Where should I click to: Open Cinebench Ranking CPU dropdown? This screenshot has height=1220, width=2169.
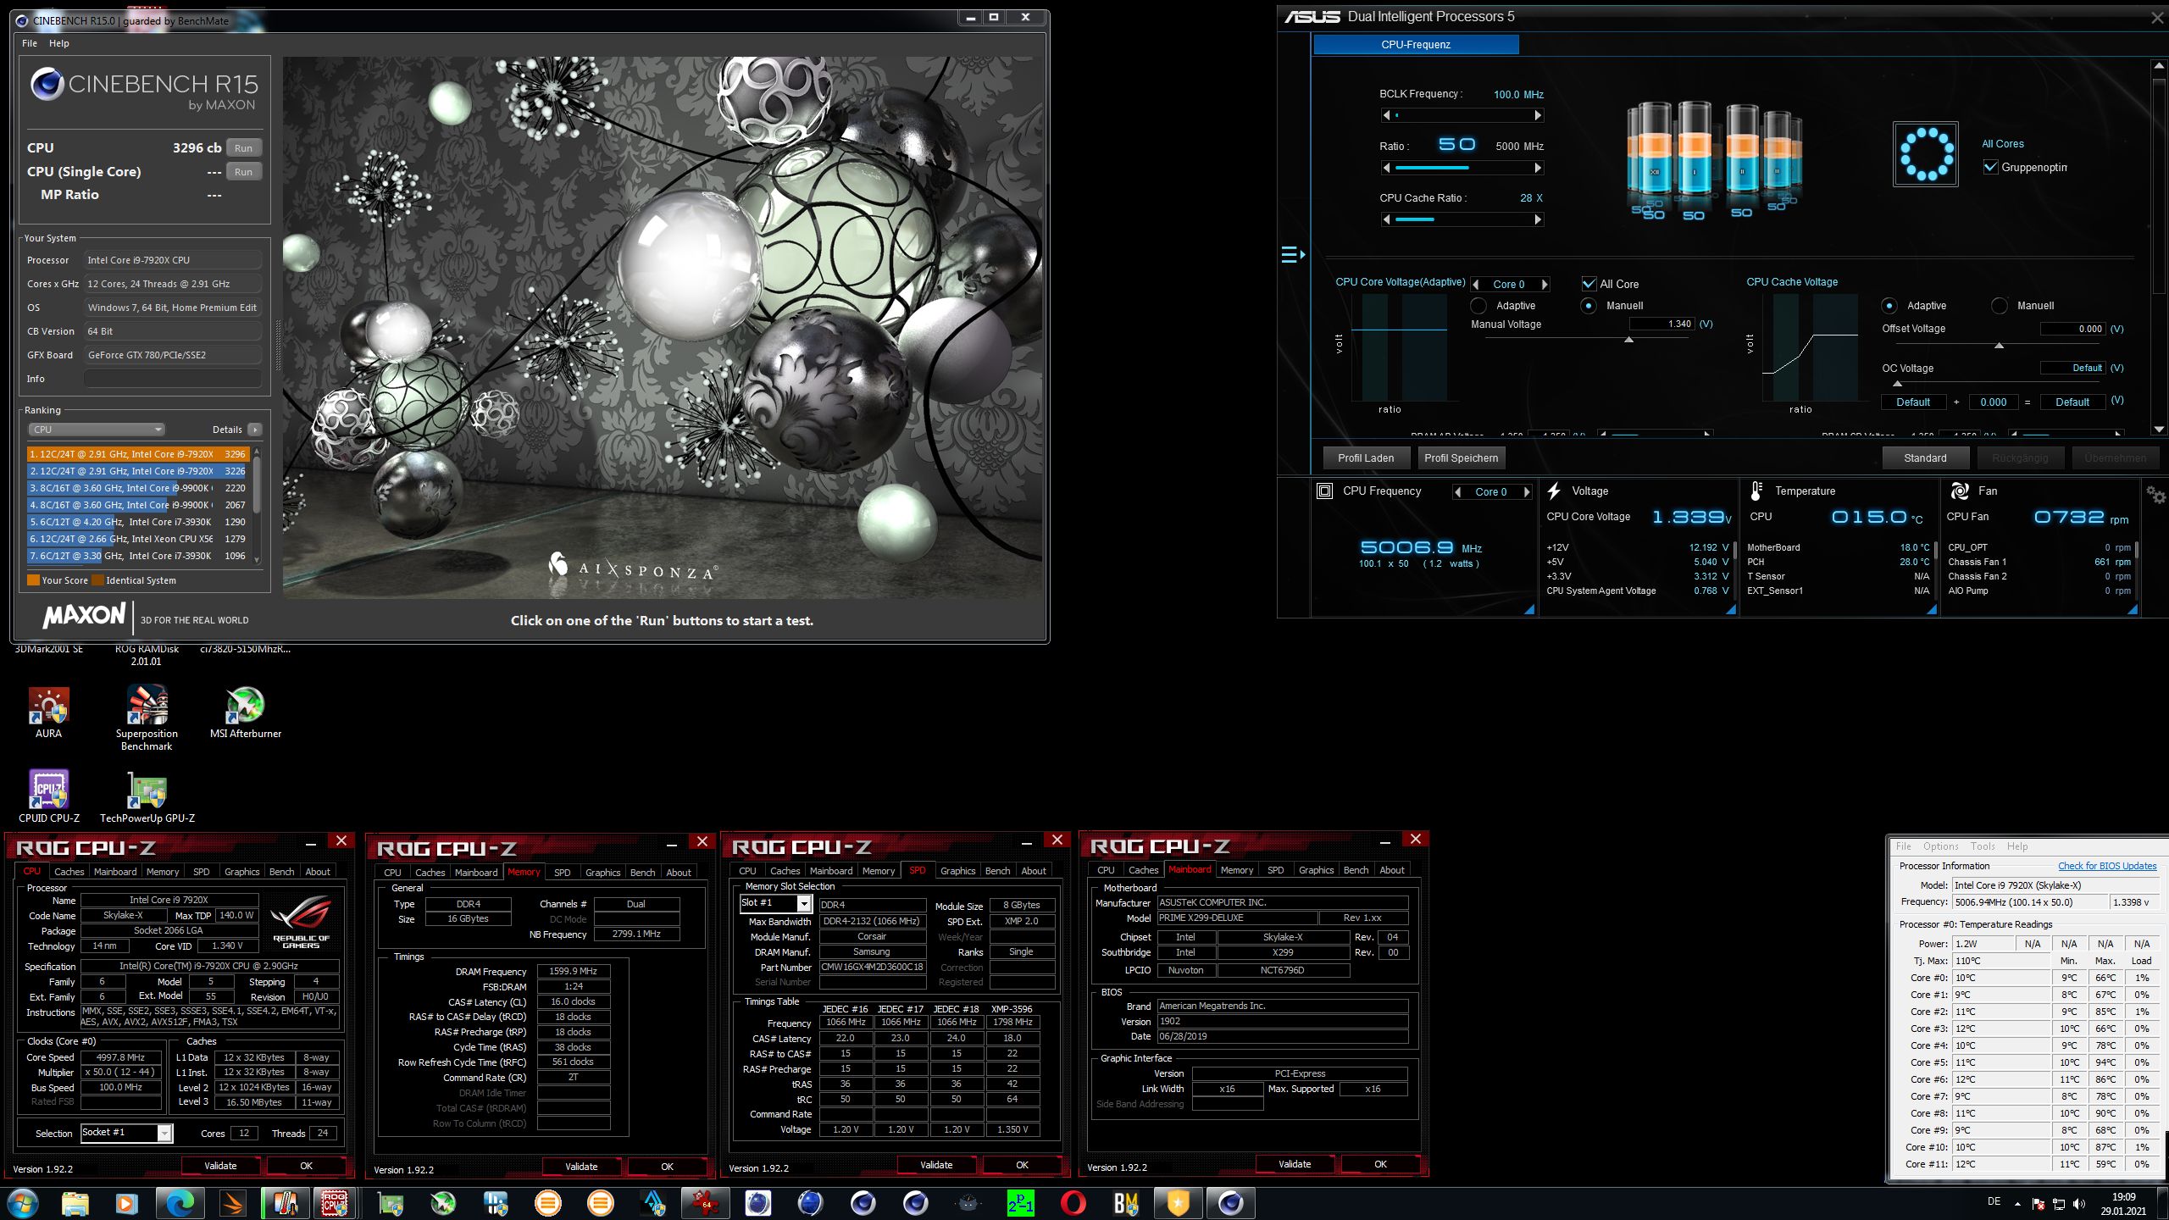tap(96, 430)
